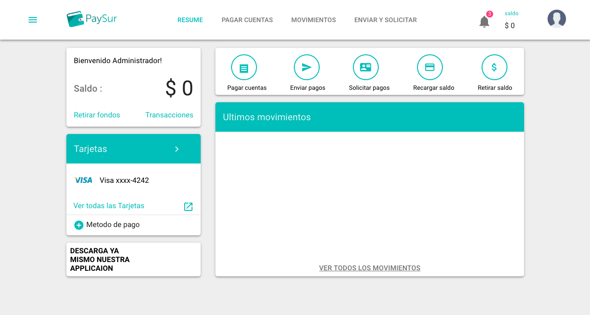Open the notification bell with 3 alerts
Image resolution: width=590 pixels, height=315 pixels.
(x=484, y=22)
